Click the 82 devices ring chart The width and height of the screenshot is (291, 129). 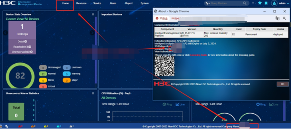tap(20, 76)
